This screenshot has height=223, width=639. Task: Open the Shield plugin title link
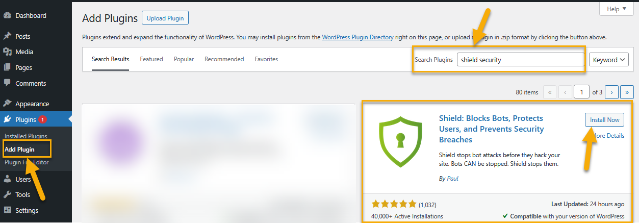pyautogui.click(x=492, y=129)
